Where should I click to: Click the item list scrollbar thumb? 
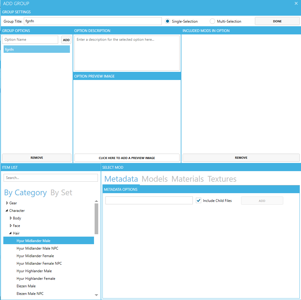click(x=96, y=219)
